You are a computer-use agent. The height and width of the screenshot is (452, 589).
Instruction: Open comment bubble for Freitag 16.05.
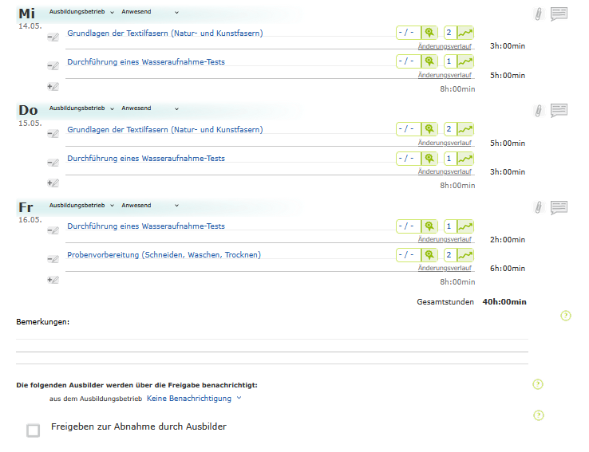click(x=559, y=207)
